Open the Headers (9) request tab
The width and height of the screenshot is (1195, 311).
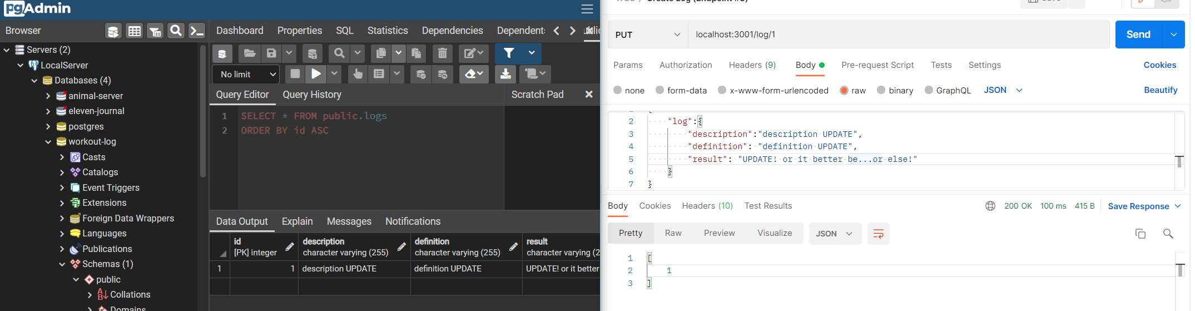point(752,65)
